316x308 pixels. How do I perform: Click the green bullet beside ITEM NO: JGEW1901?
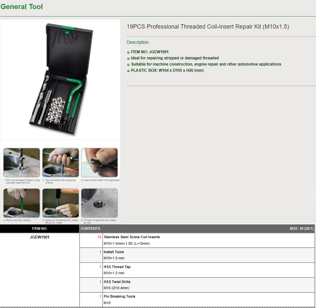coord(129,52)
